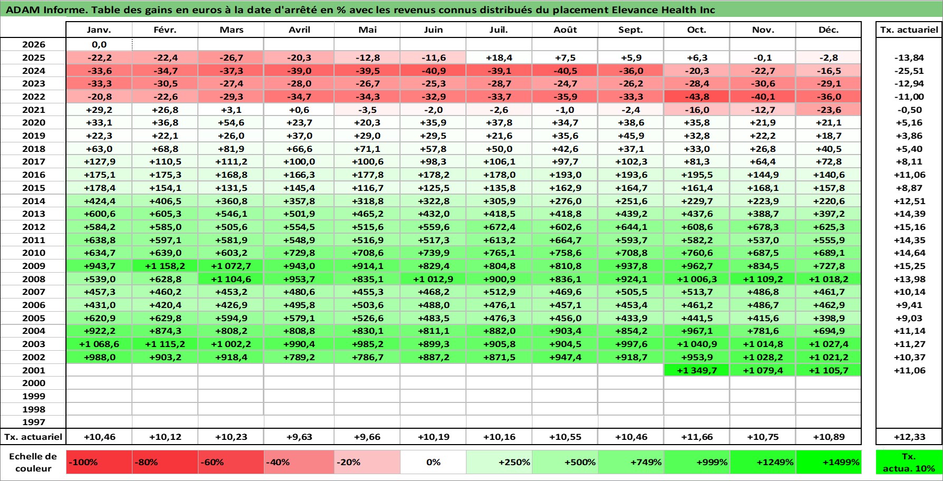Select the +1 104,6 cell
Viewport: 943px width, 481px height.
231,279
